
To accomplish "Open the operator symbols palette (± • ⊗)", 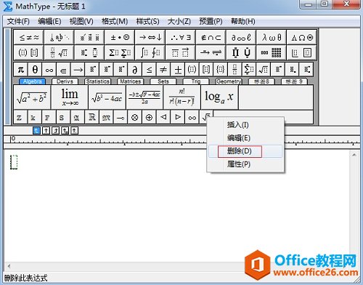I will tap(120, 37).
